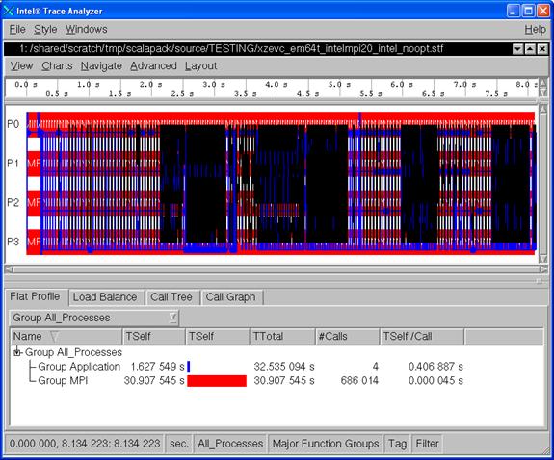Click the 4.0 s mark on time ruler
The image size is (554, 460).
276,85
